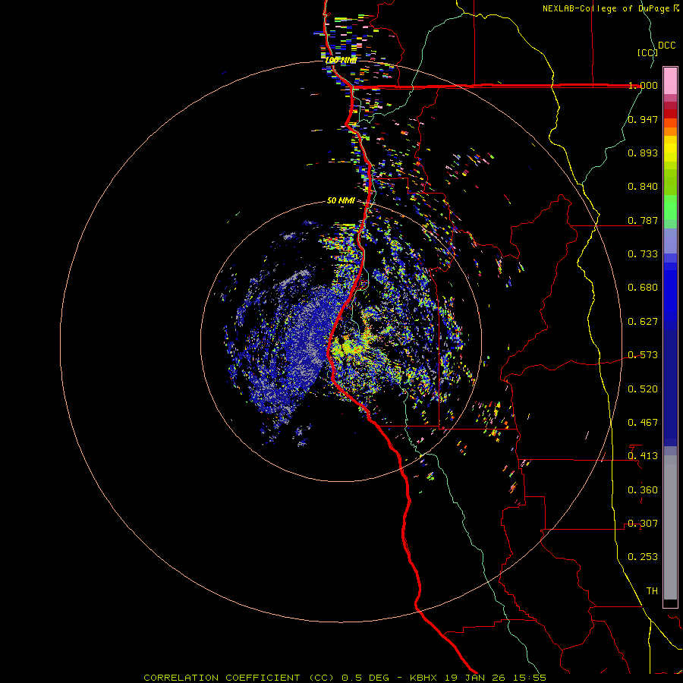Click the 0.947 scale value
This screenshot has width=683, height=683.
(x=643, y=119)
